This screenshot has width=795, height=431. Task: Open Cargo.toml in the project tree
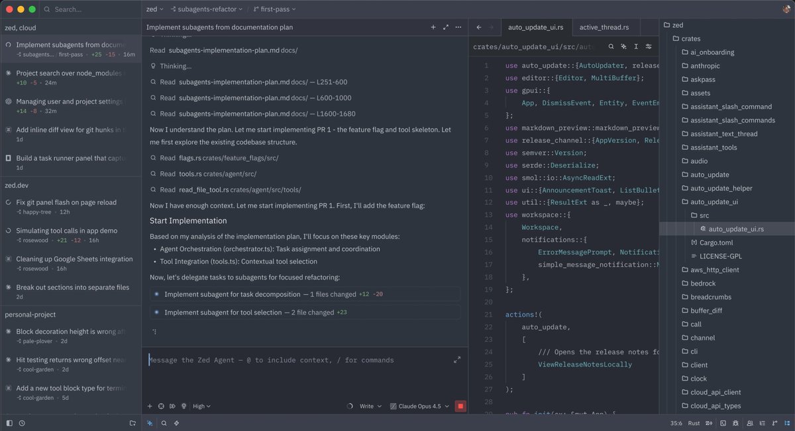(727, 243)
